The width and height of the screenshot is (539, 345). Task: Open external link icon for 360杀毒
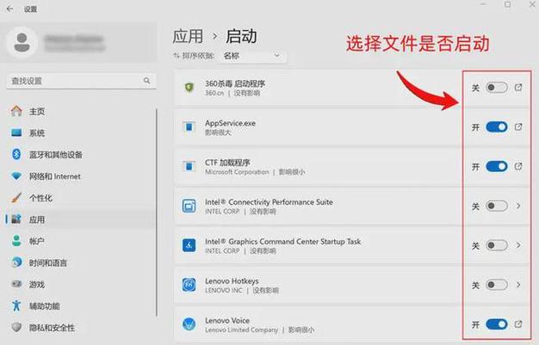pos(518,88)
